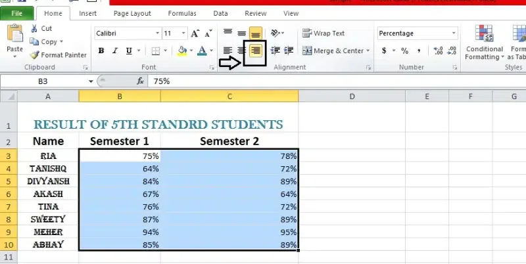
Task: Open the Clipboard group dialog launcher
Action: (85, 68)
